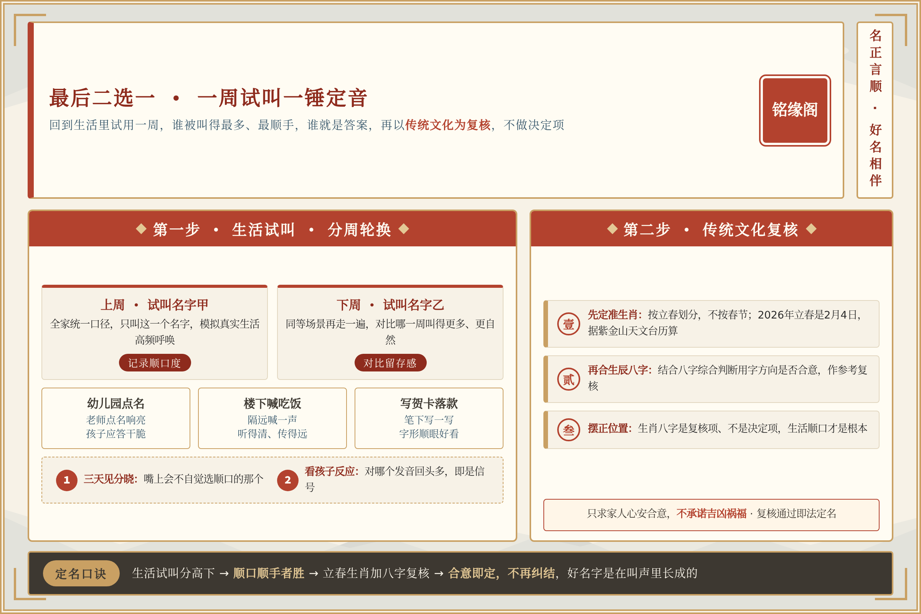The height and width of the screenshot is (614, 921).
Task: Click the red circle number 2 badge
Action: pos(287,480)
